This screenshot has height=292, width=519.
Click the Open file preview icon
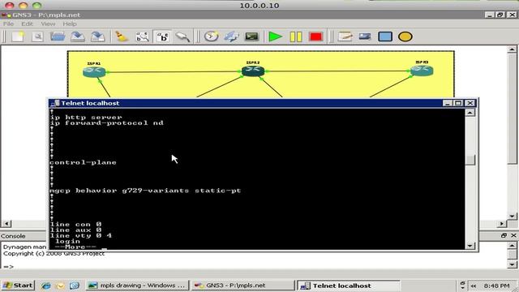38,36
